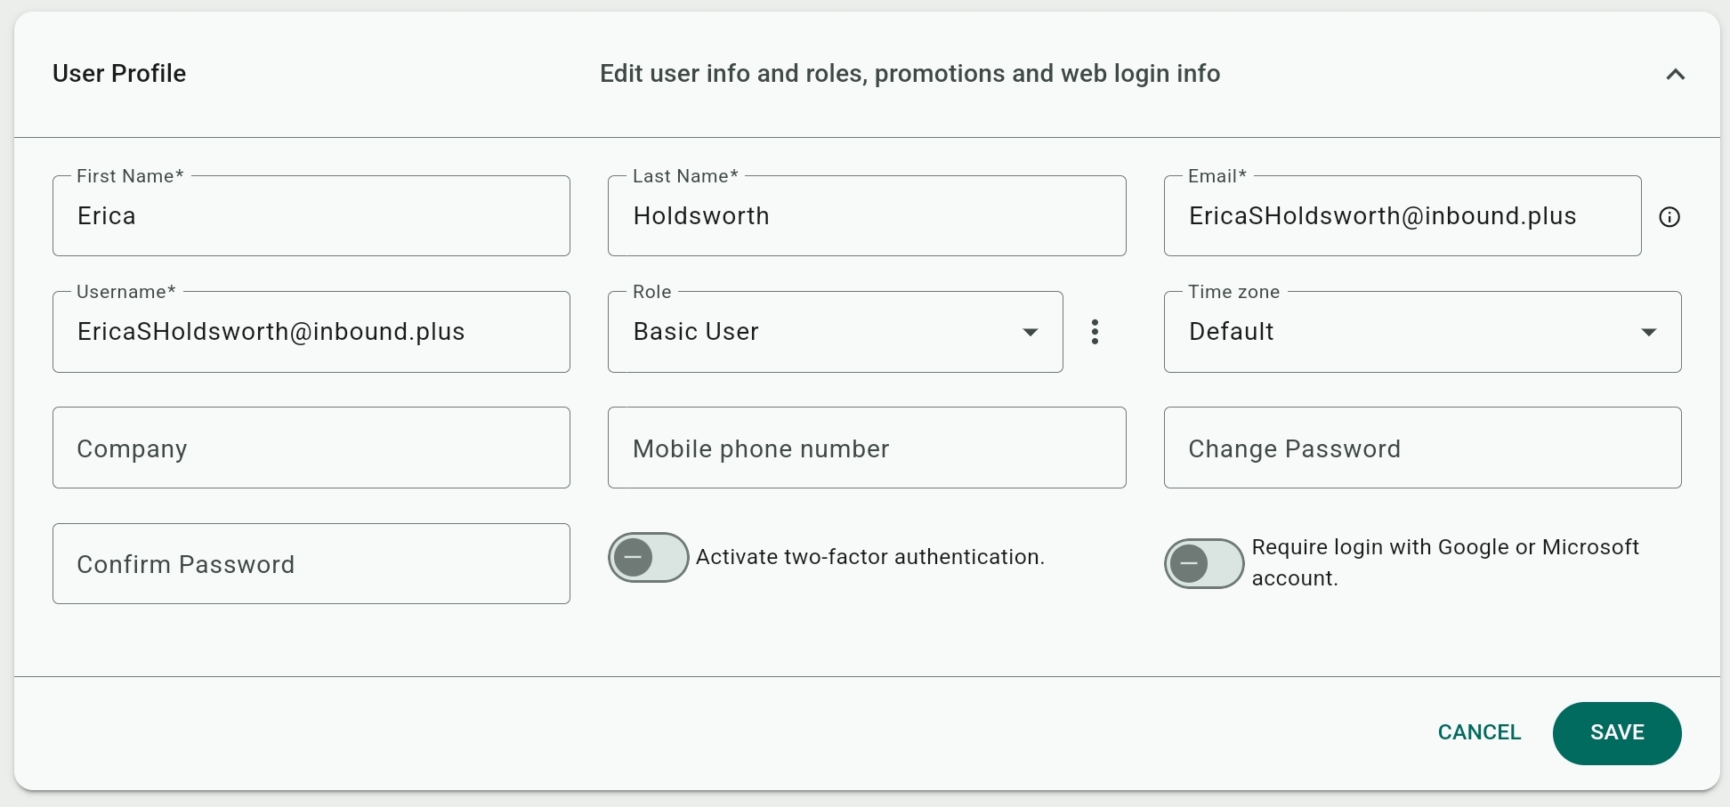
Task: Focus the Email input field
Action: [1402, 216]
